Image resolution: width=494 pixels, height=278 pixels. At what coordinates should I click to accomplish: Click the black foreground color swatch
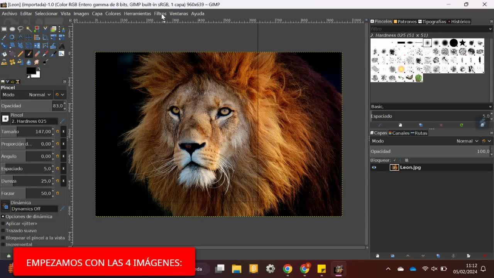coord(31,71)
